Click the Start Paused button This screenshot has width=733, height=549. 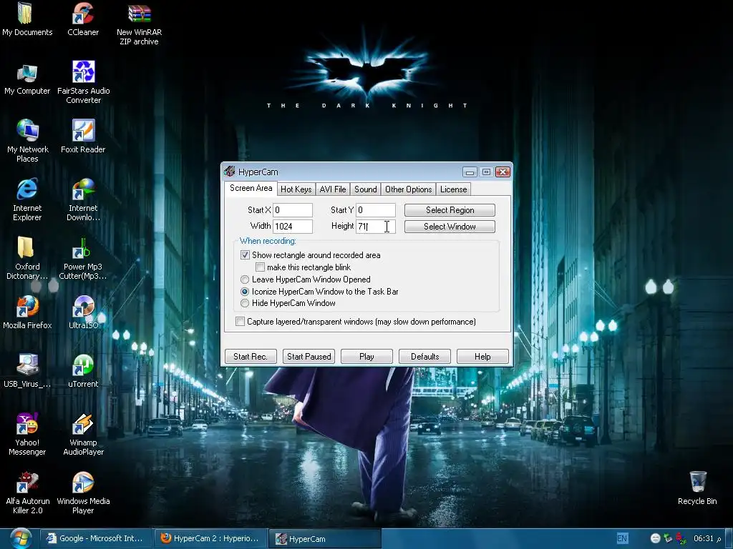click(x=309, y=356)
